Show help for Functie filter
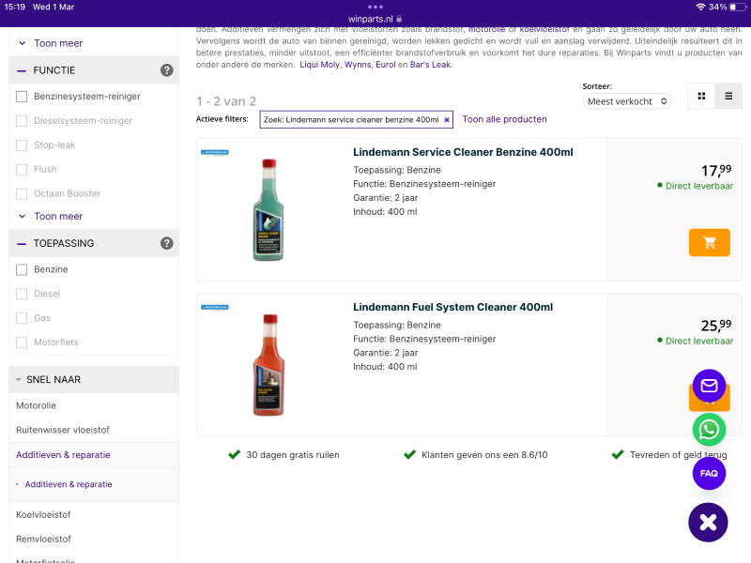The image size is (751, 563). pyautogui.click(x=166, y=70)
